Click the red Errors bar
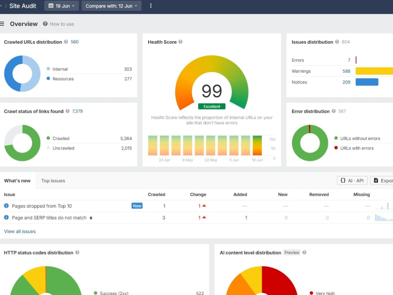The width and height of the screenshot is (393, 295). coord(356,60)
